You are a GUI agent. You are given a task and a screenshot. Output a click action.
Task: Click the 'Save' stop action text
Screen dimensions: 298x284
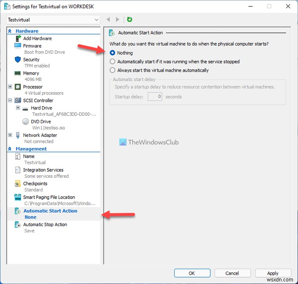click(29, 231)
